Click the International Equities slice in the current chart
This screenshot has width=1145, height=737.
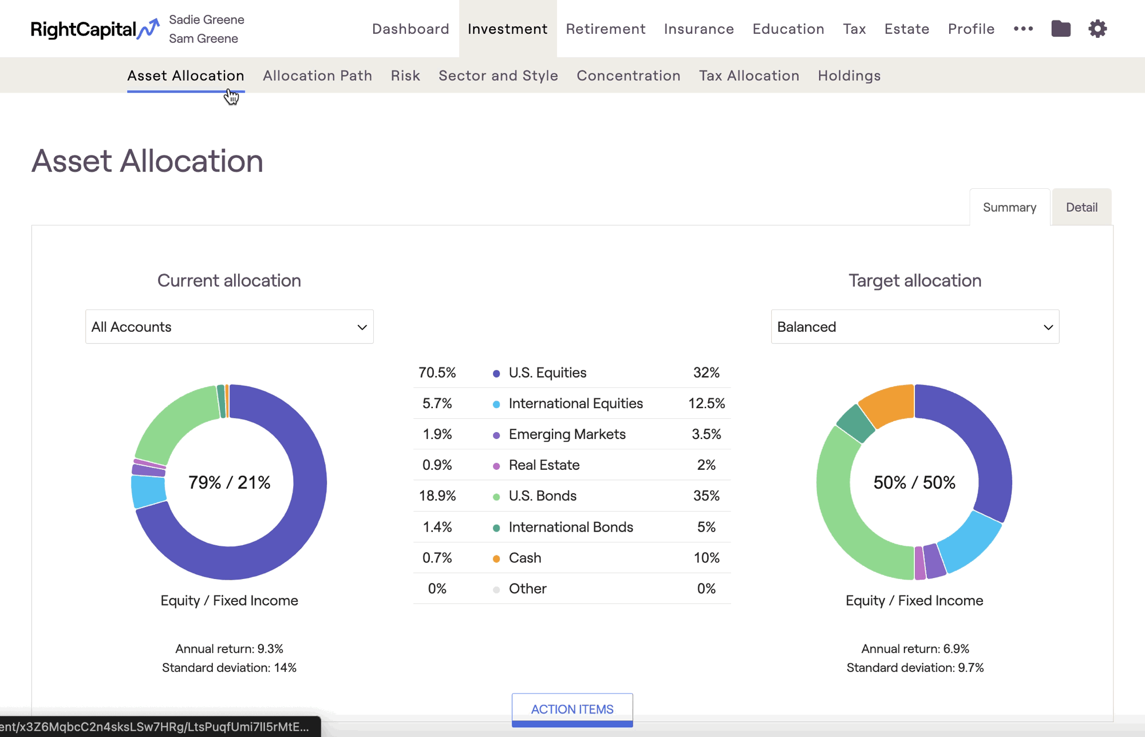[x=148, y=491]
